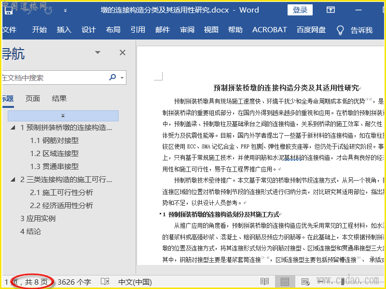Jump to document top via highlighted bar
This screenshot has height=289, width=386.
[x=63, y=116]
